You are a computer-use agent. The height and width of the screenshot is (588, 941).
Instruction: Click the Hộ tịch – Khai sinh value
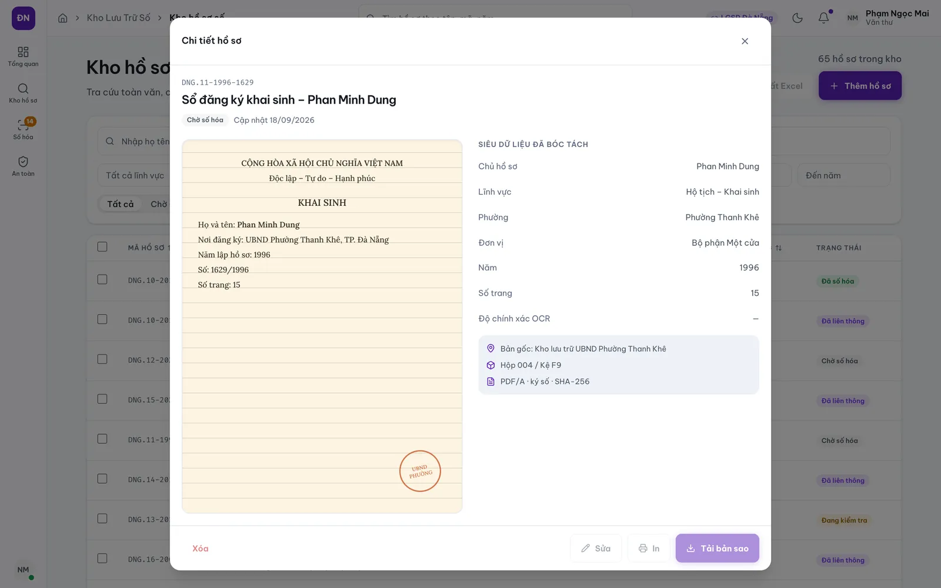click(722, 192)
